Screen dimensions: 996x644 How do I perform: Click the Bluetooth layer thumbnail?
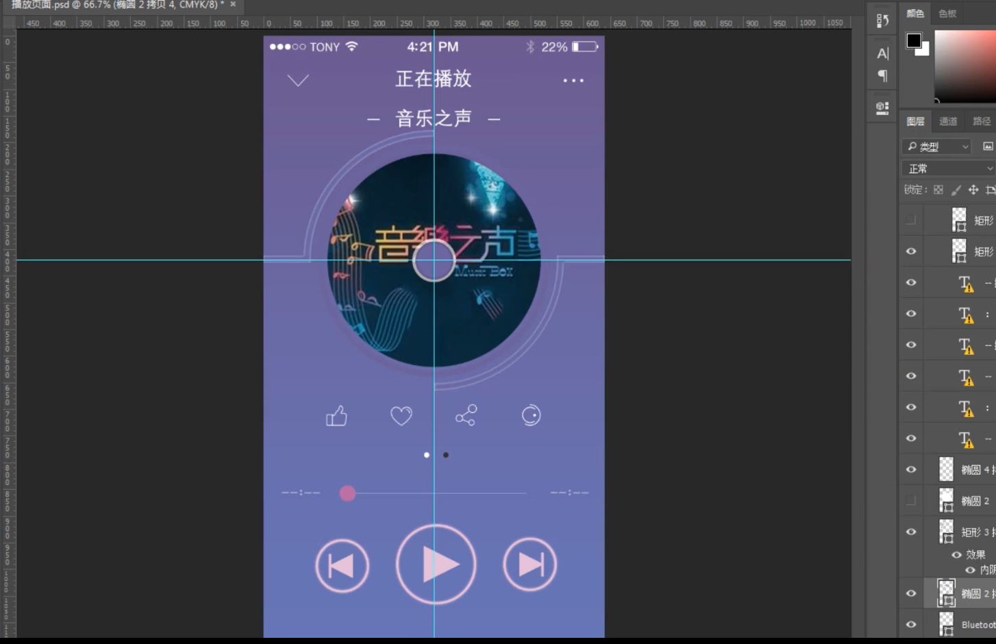click(946, 624)
